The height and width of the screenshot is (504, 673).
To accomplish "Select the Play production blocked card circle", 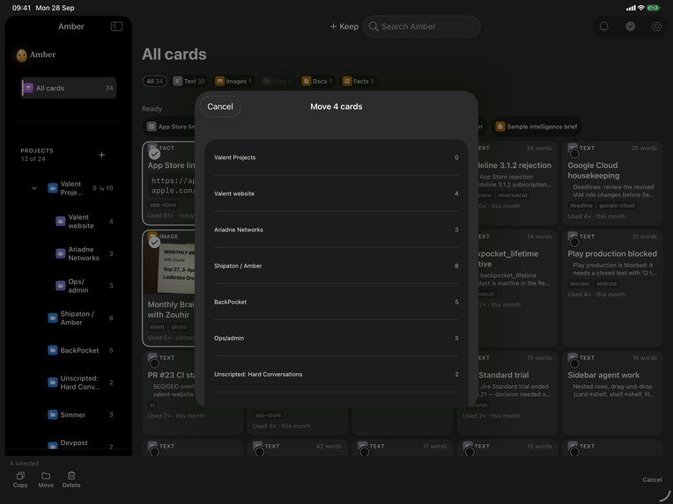I will (574, 242).
